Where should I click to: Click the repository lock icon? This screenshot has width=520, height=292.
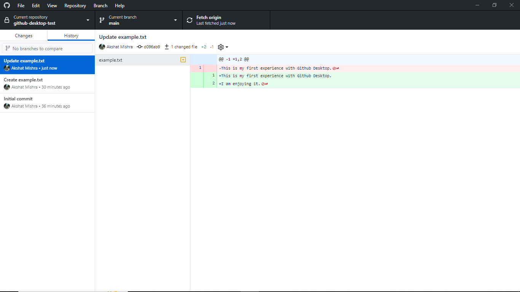pyautogui.click(x=6, y=20)
